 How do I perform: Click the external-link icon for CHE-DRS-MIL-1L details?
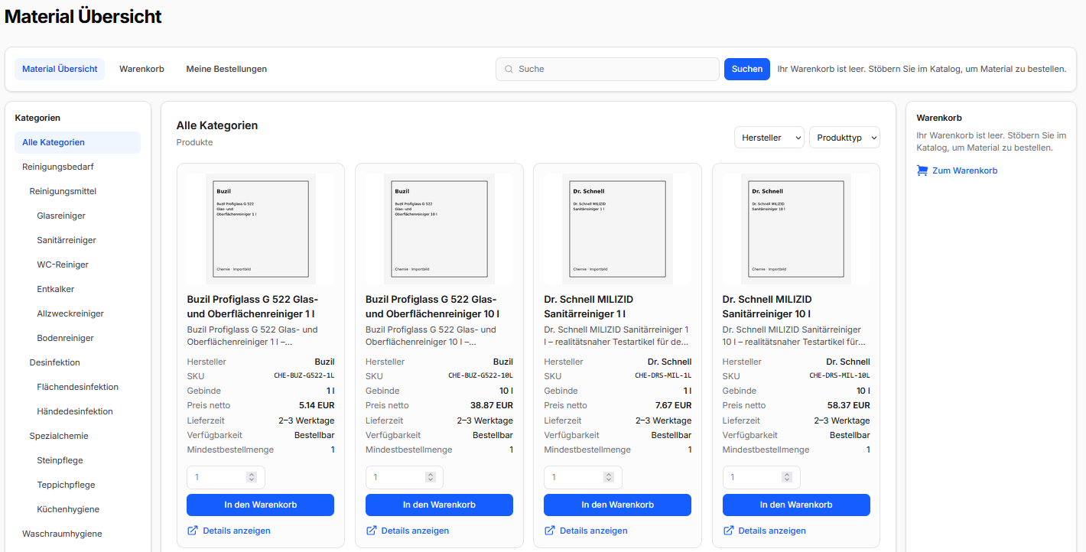click(549, 531)
